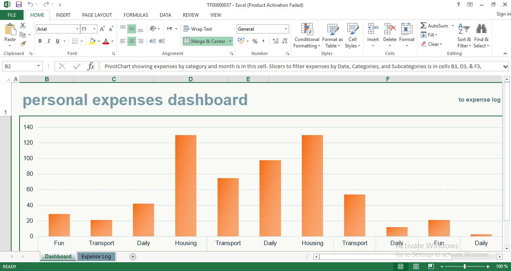Open Conditional Formatting options
The height and width of the screenshot is (271, 511).
click(x=307, y=35)
